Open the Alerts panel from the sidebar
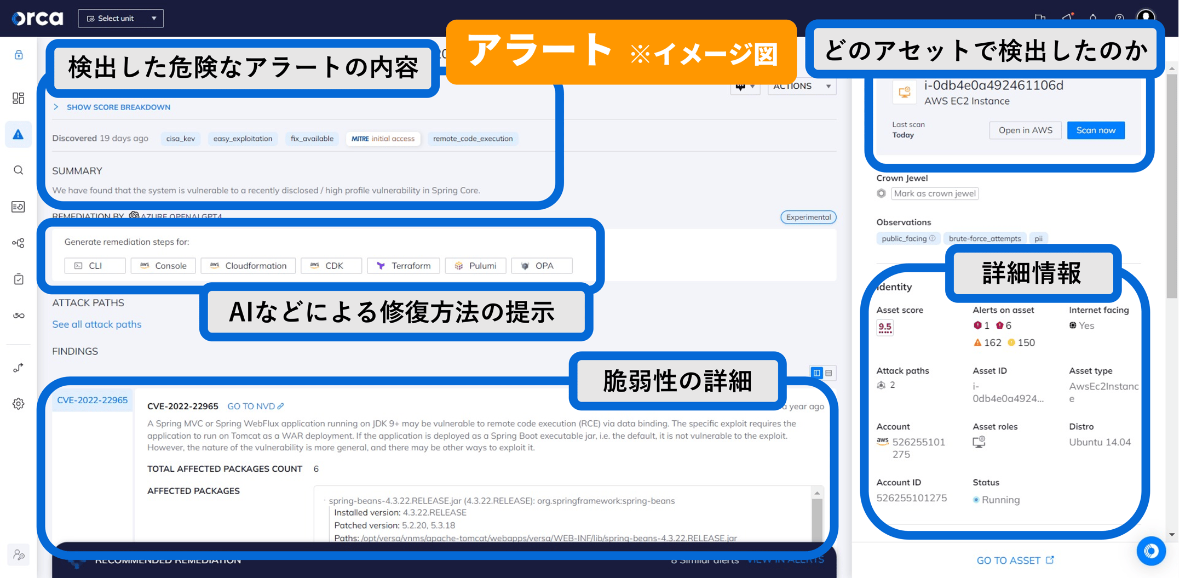This screenshot has height=578, width=1191. [18, 135]
